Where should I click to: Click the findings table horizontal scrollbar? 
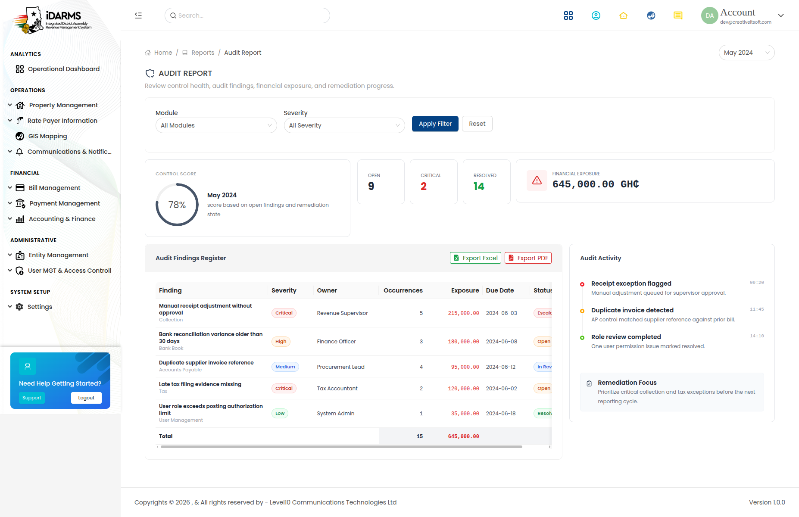pos(341,447)
